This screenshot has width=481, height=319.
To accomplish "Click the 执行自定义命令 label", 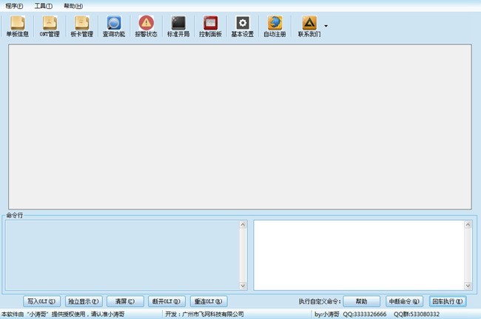I will pyautogui.click(x=320, y=301).
